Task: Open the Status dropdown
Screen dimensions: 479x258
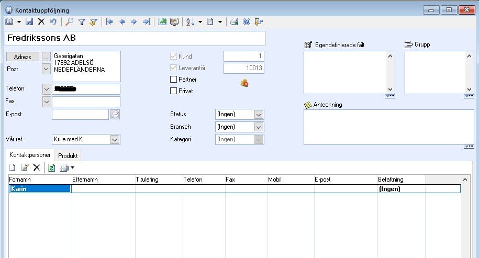Action: [259, 114]
